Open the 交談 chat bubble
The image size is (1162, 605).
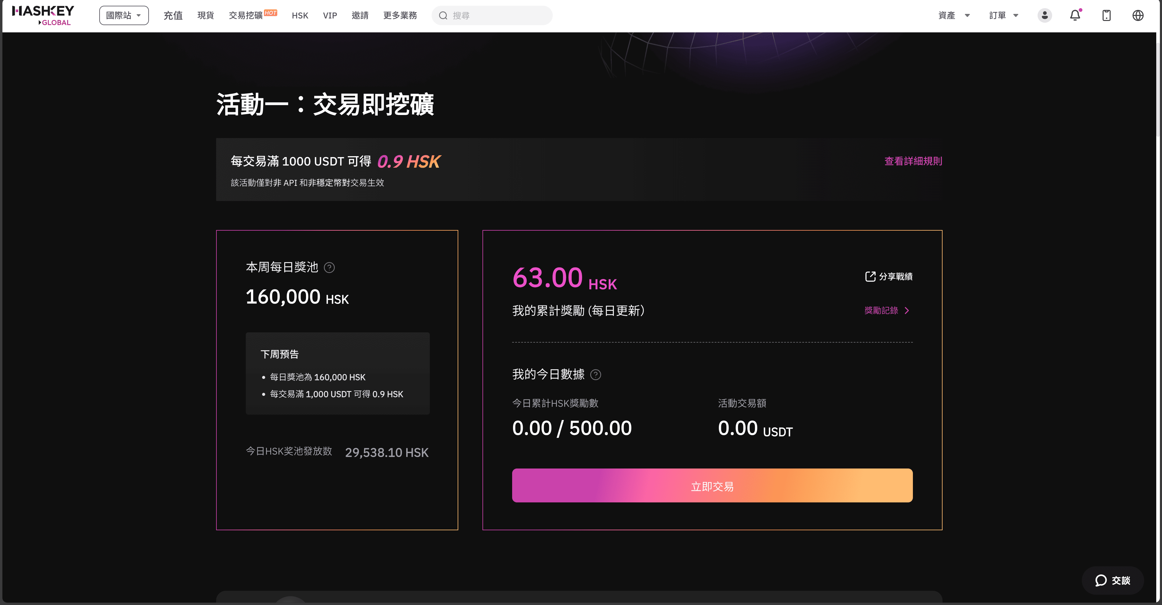tap(1112, 580)
